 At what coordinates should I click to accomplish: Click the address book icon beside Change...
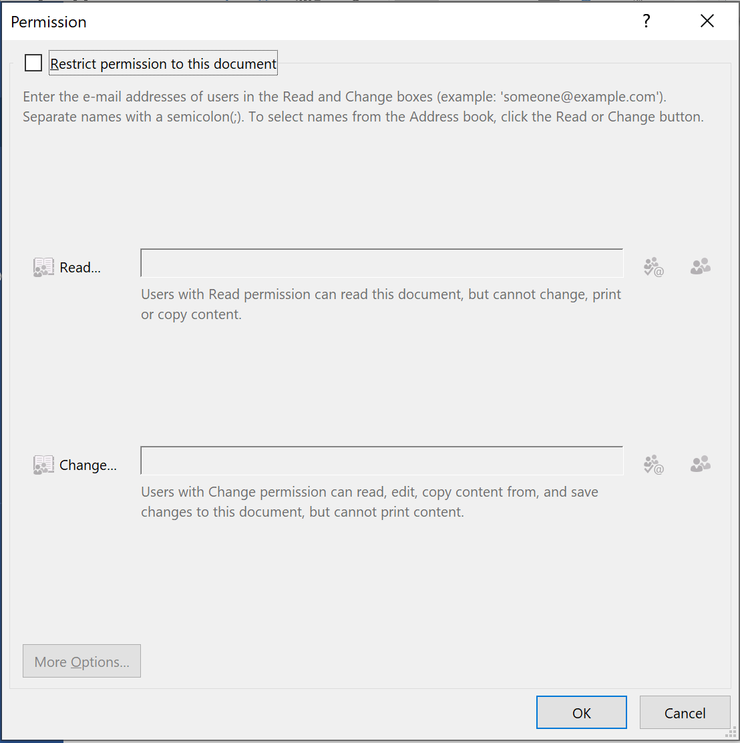[43, 465]
